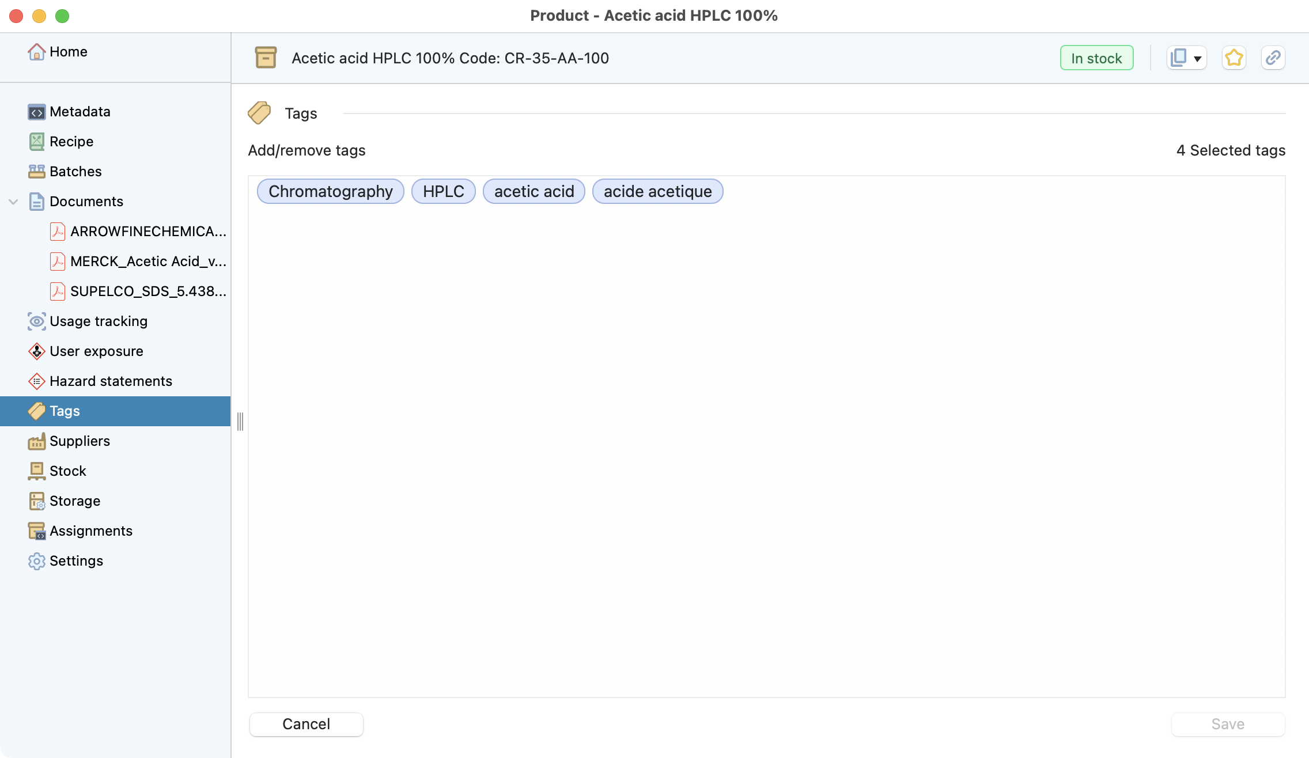Click the In stock status badge
Screen dimensions: 1309x758
1096,58
